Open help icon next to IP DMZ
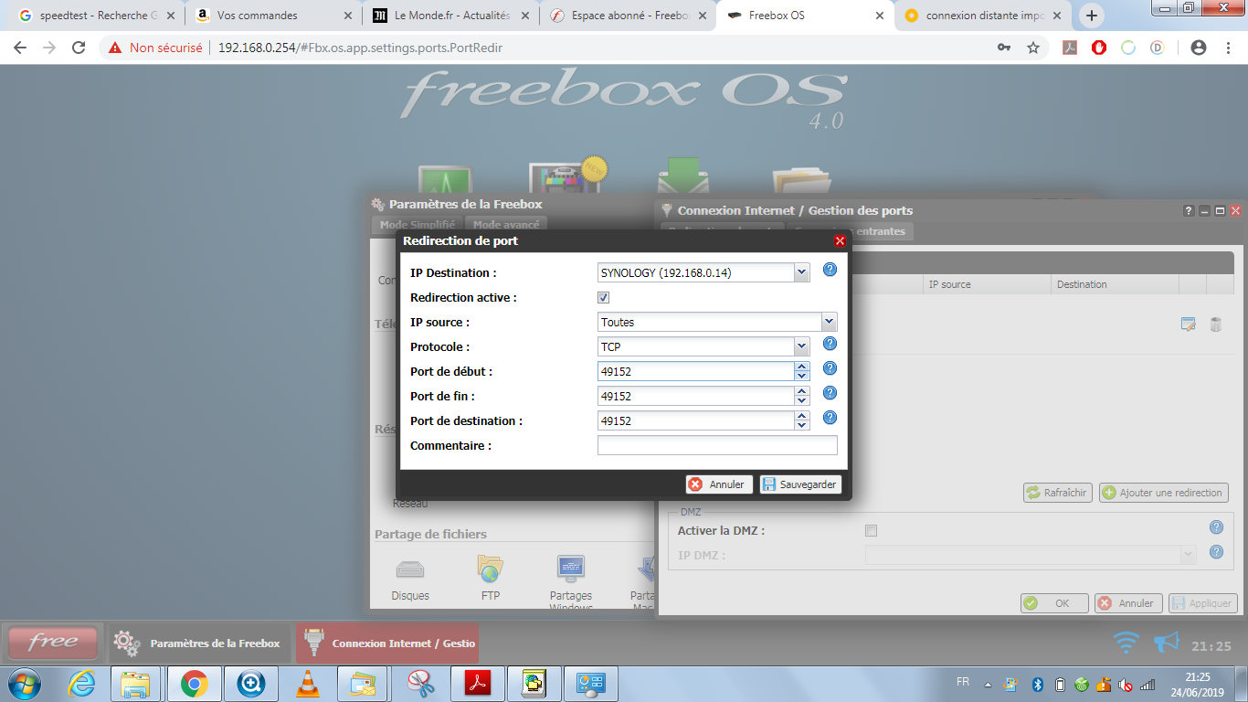 pyautogui.click(x=1216, y=552)
